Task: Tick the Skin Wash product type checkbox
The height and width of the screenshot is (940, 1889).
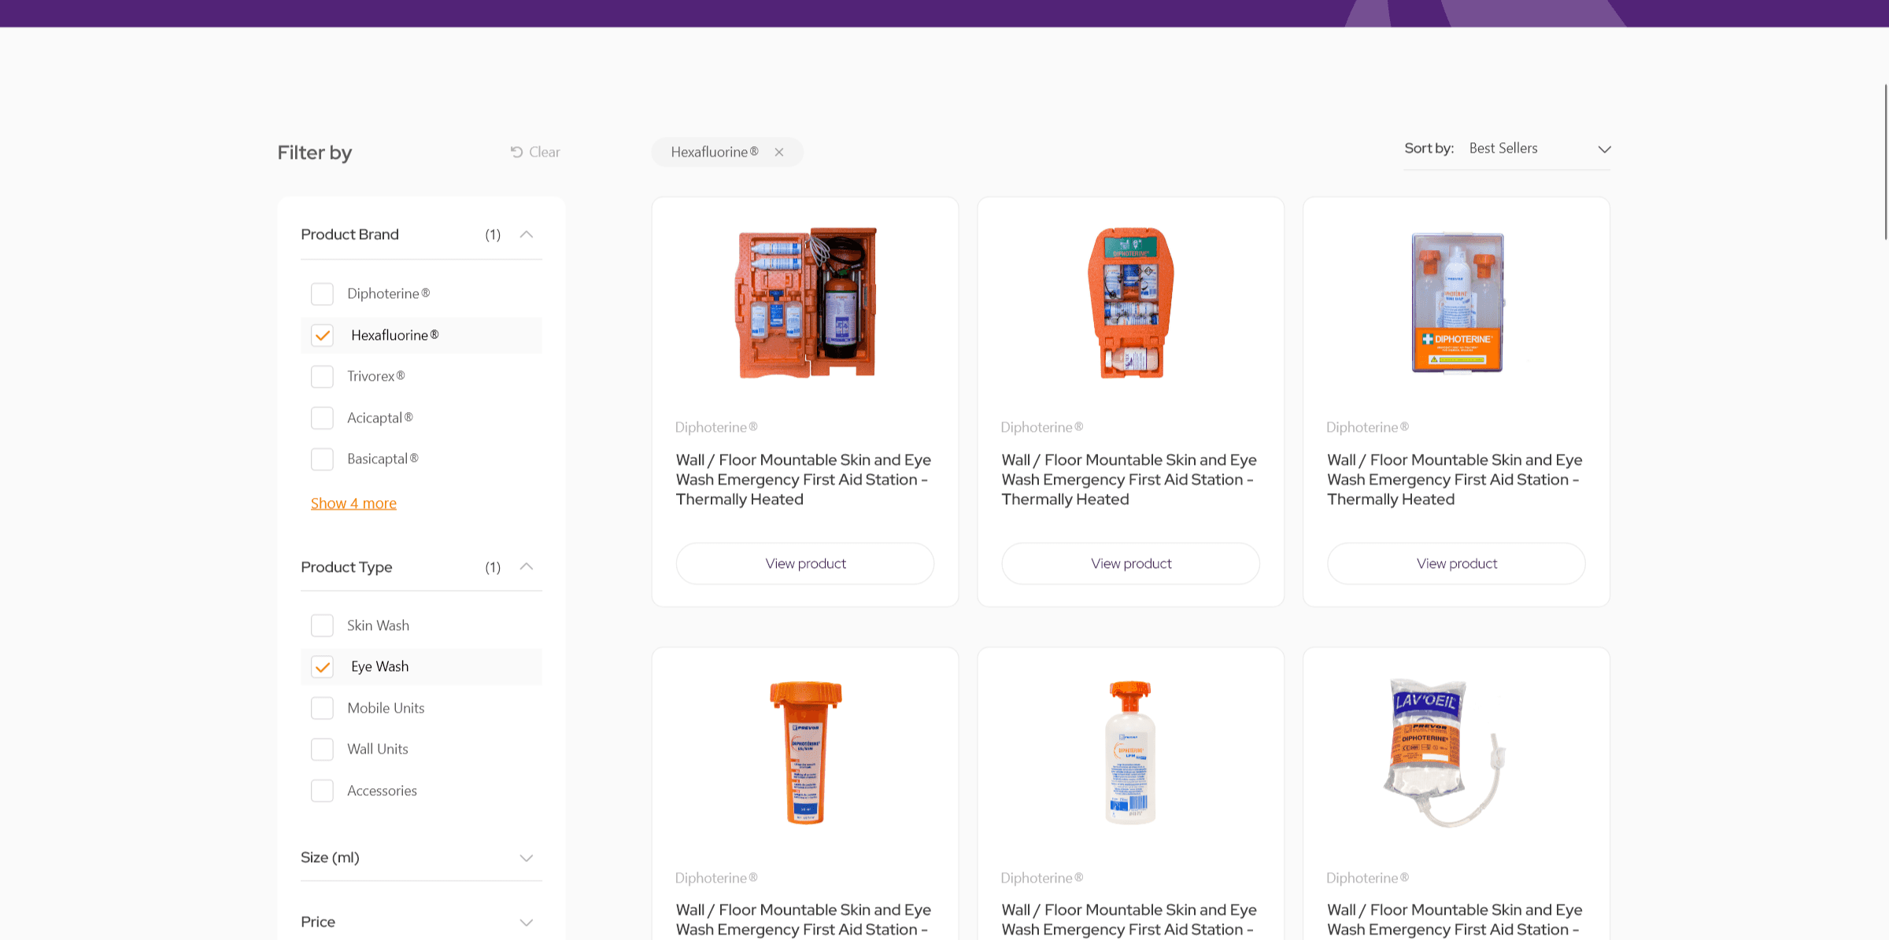Action: pyautogui.click(x=322, y=625)
